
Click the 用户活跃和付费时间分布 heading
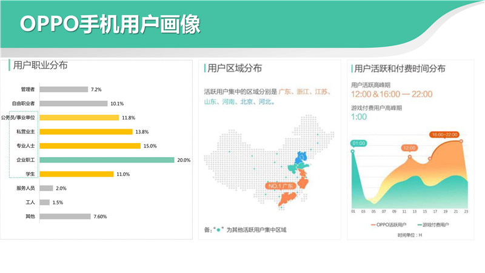pyautogui.click(x=400, y=69)
